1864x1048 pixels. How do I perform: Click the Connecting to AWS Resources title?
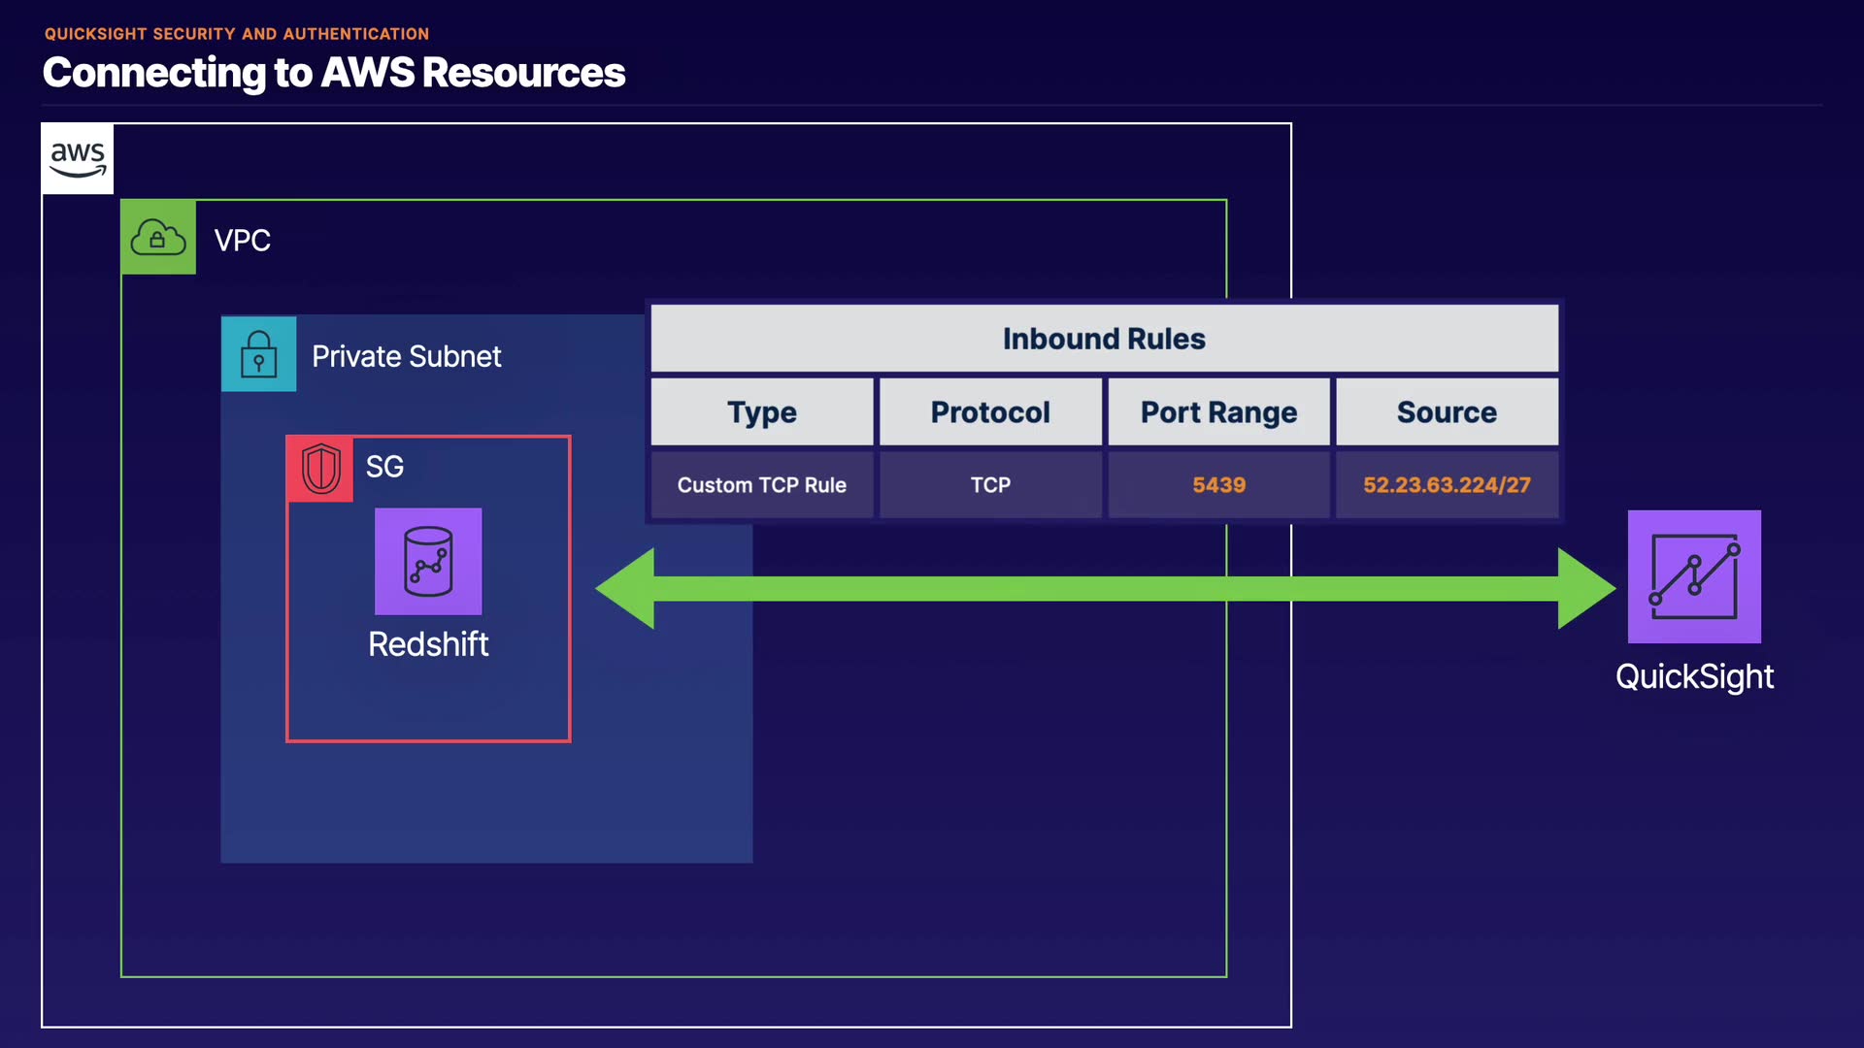334,73
